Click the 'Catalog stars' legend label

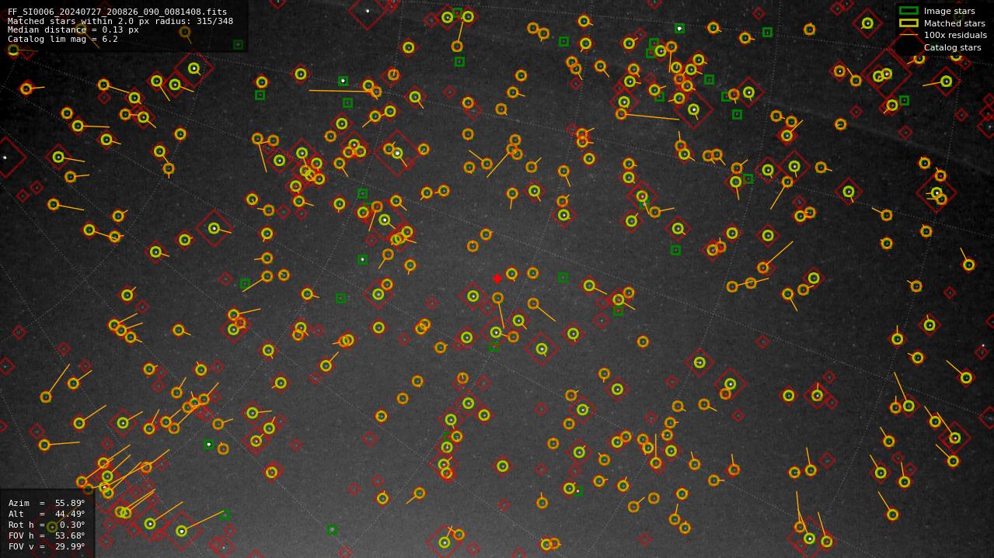point(952,47)
